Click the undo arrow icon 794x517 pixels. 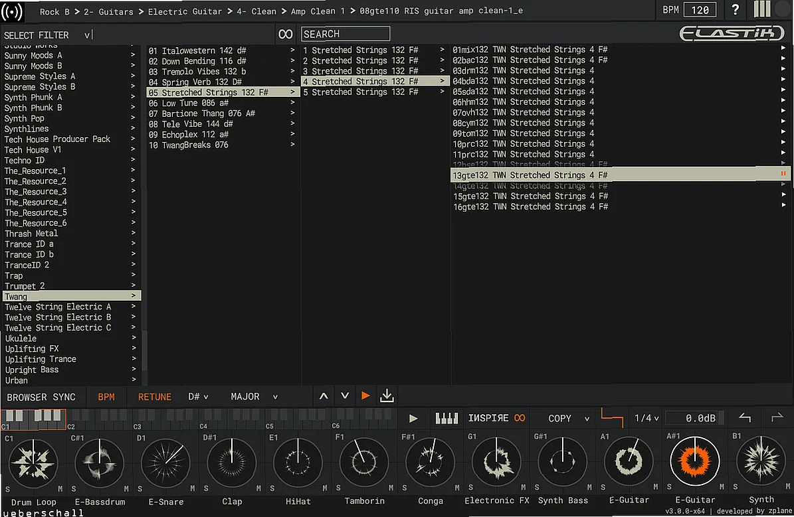745,418
